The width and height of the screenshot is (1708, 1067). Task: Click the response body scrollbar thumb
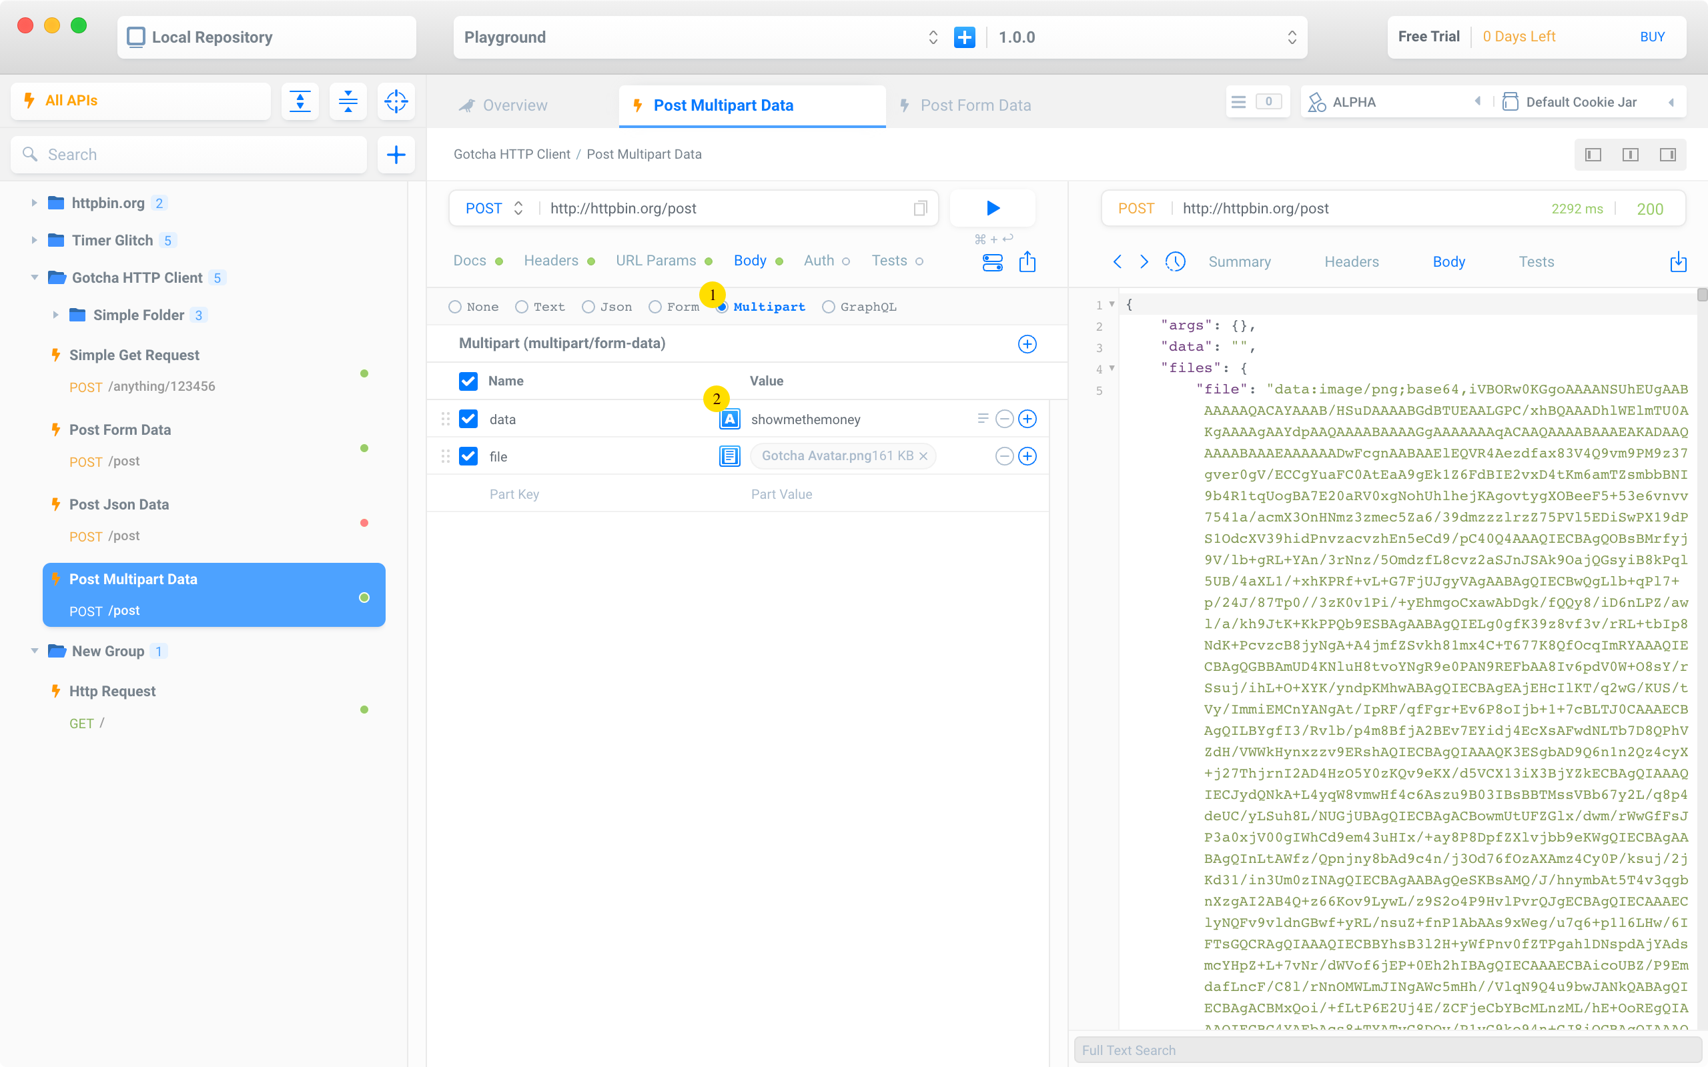1701,295
